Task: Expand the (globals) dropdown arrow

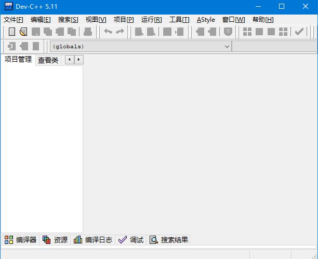Action: [227, 47]
